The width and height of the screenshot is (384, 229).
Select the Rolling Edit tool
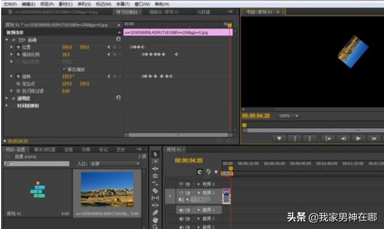point(155,176)
